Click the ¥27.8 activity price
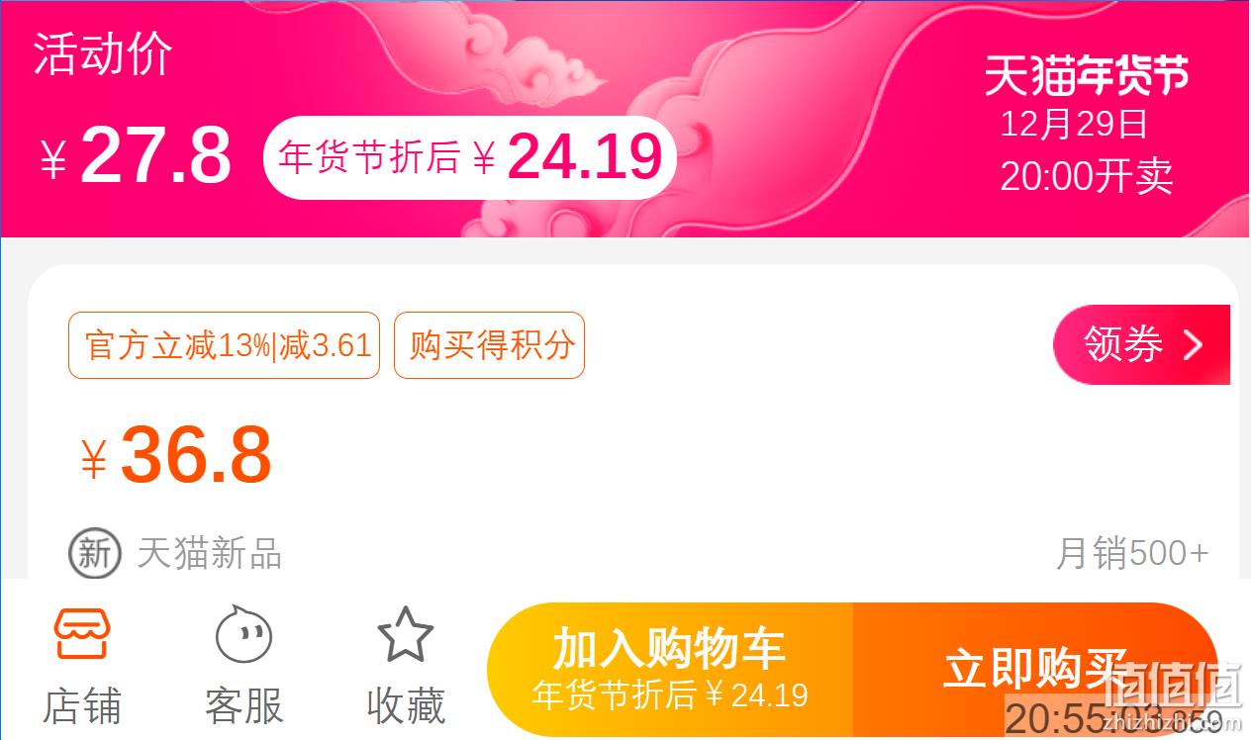1251x740 pixels. pos(136,155)
